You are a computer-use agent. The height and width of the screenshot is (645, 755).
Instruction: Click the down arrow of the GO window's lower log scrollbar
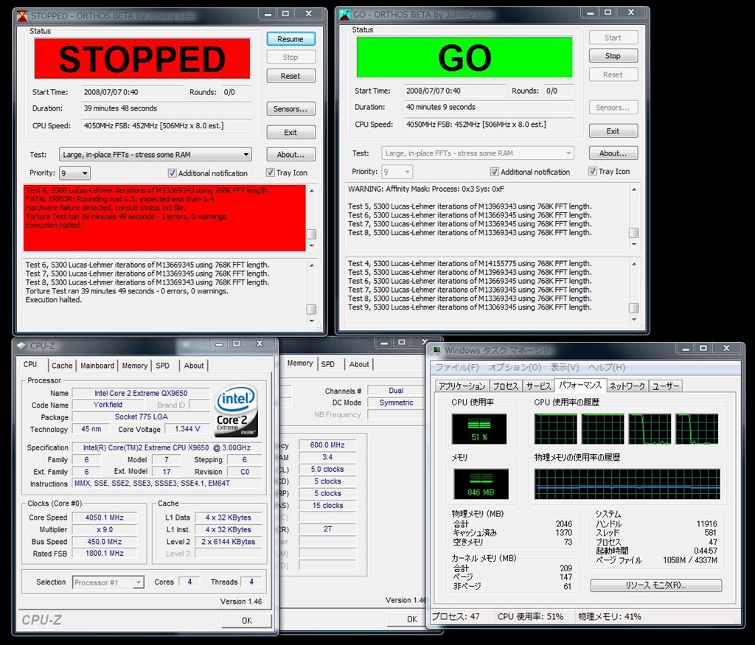pyautogui.click(x=634, y=320)
